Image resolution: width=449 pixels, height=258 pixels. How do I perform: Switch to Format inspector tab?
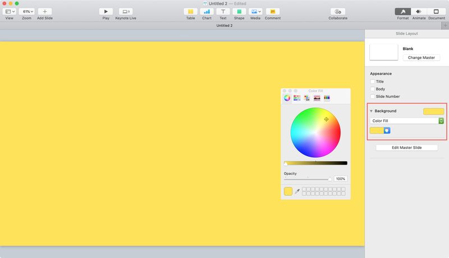tap(403, 11)
